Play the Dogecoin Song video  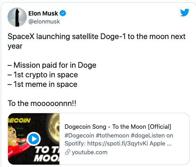33,139
